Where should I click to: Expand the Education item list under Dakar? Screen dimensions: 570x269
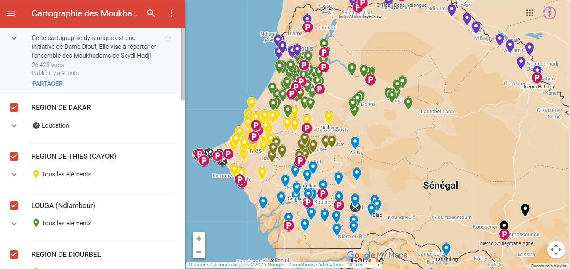[14, 125]
